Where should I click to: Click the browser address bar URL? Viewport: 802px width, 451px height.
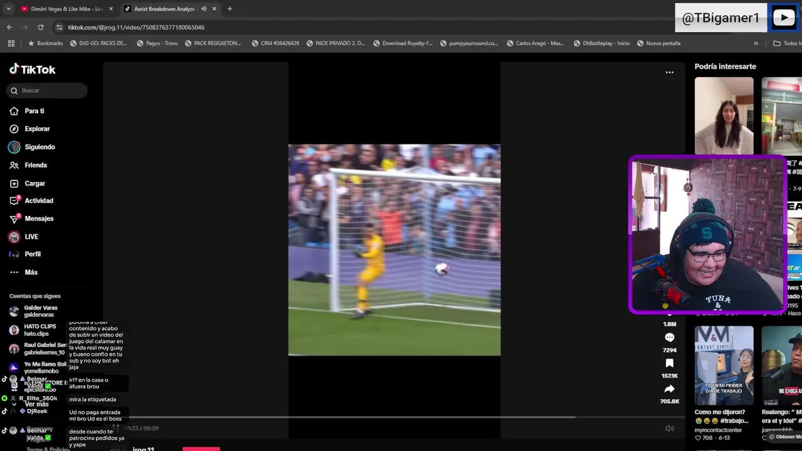(136, 28)
